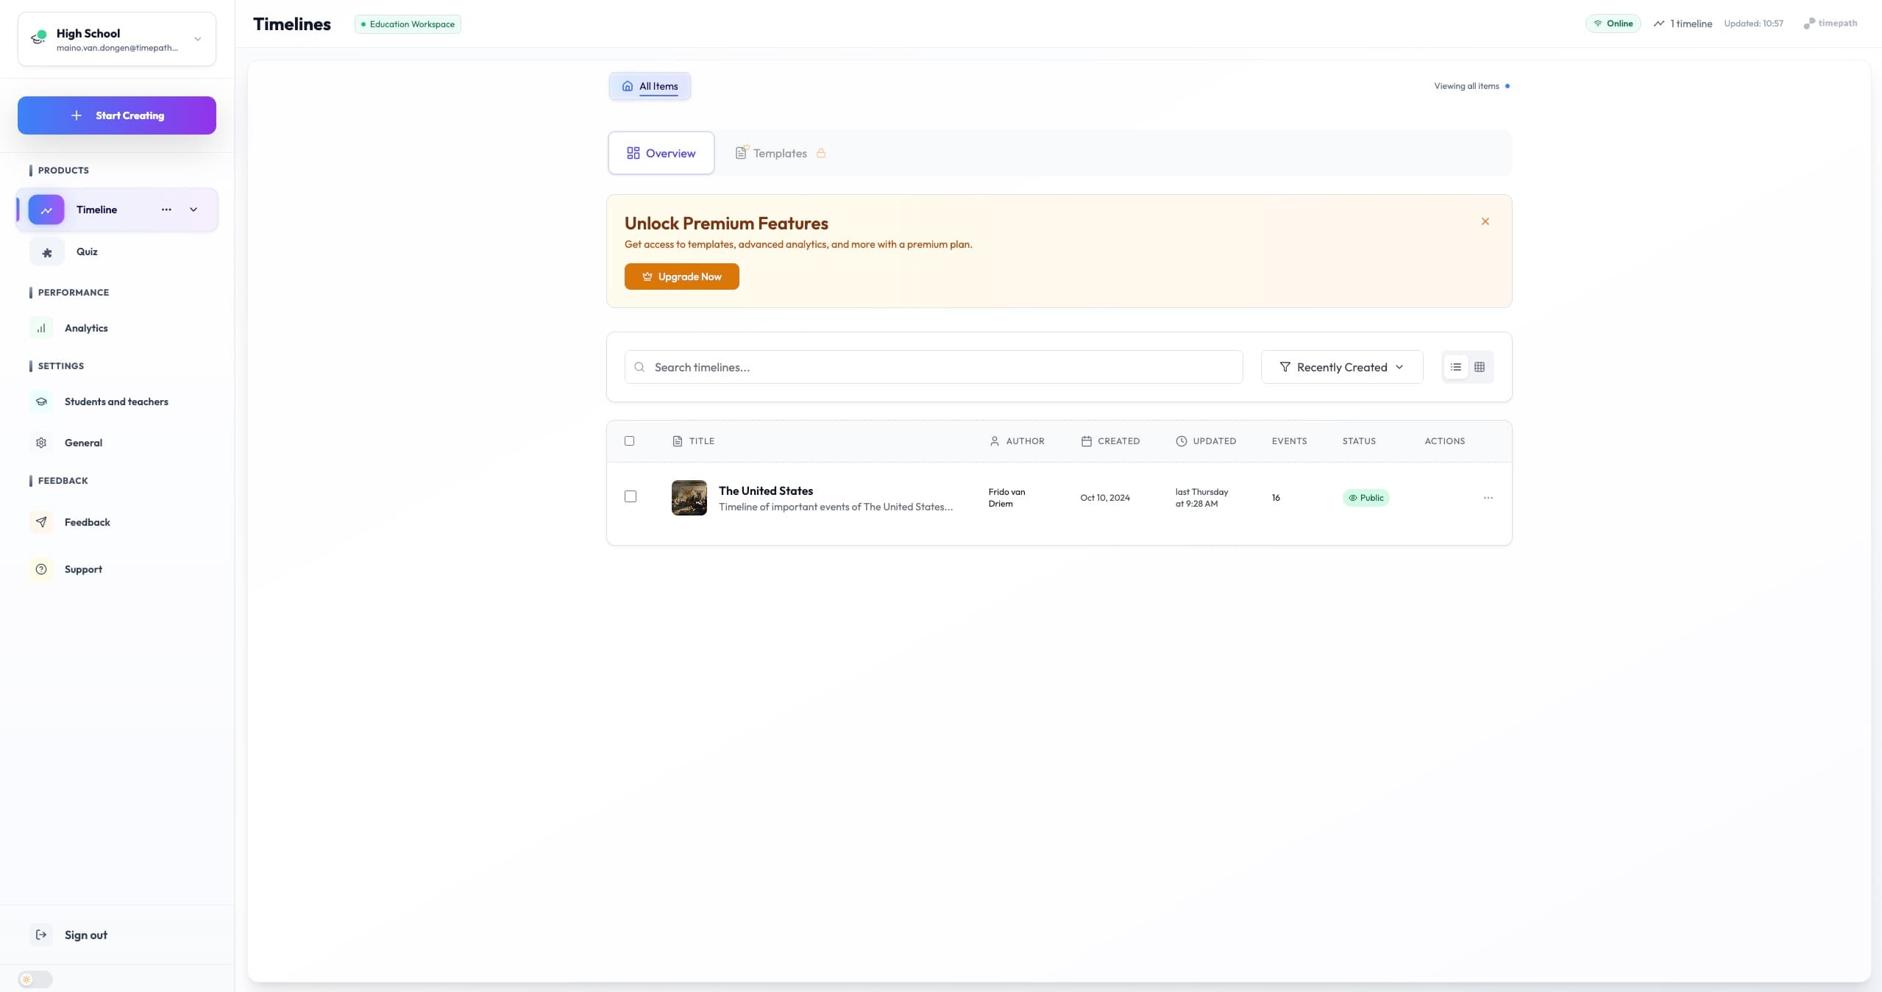Sort by the UPDATED column header
The width and height of the screenshot is (1882, 992).
click(x=1206, y=441)
